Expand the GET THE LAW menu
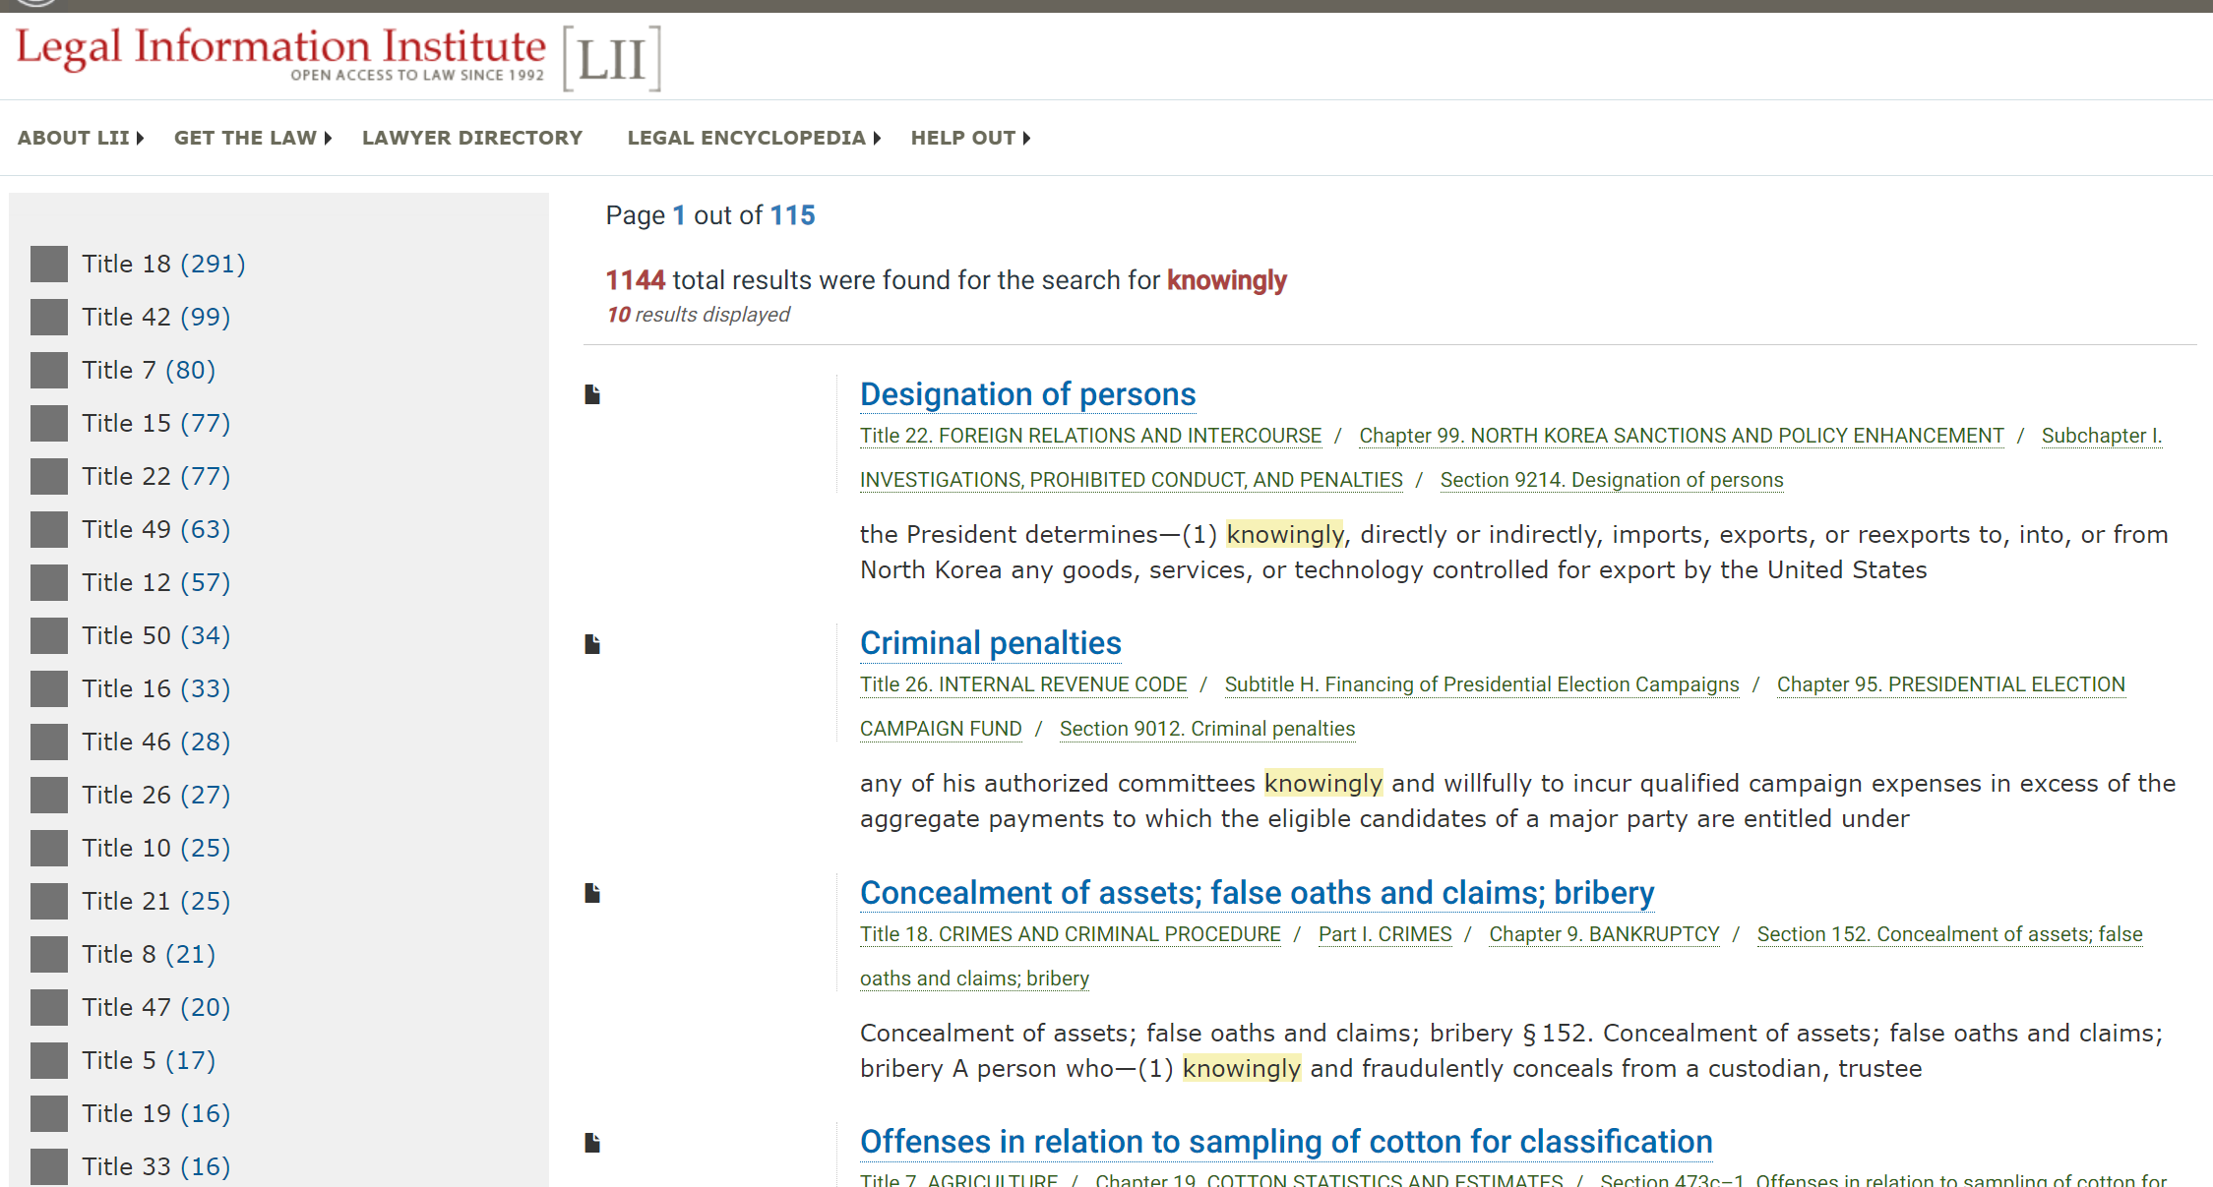This screenshot has height=1187, width=2213. tap(253, 138)
